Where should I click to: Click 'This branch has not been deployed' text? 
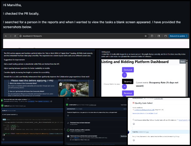pos(80,123)
